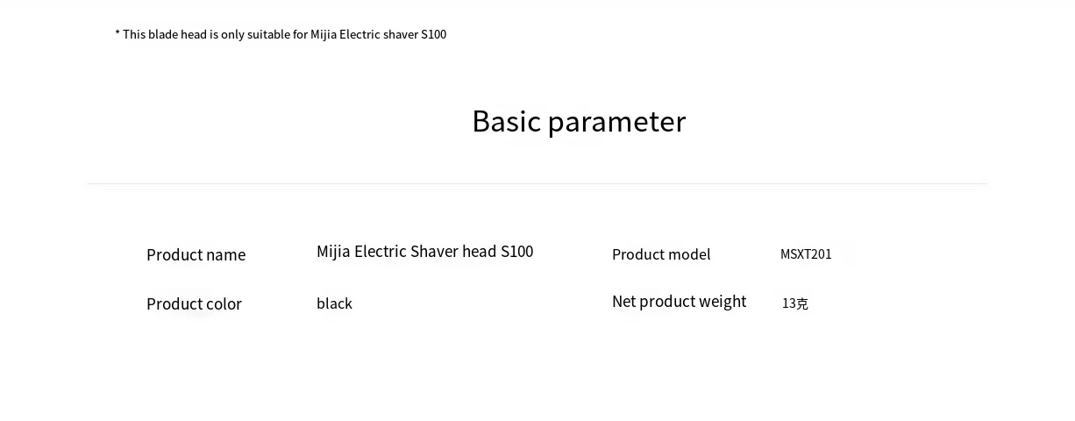
Task: Click the word "Electric" in the product name value
Action: (x=380, y=252)
